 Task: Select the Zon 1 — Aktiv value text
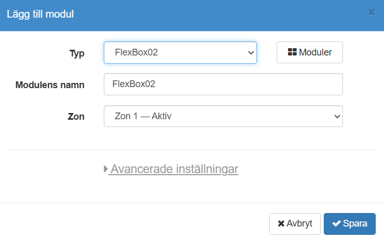click(x=142, y=116)
